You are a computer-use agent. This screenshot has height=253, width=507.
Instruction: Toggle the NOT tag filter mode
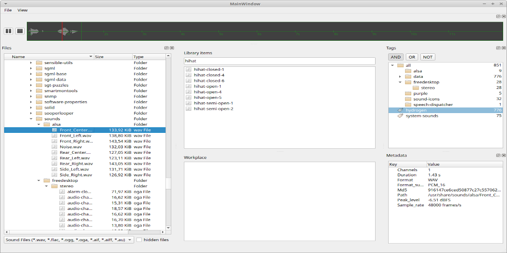pos(427,57)
